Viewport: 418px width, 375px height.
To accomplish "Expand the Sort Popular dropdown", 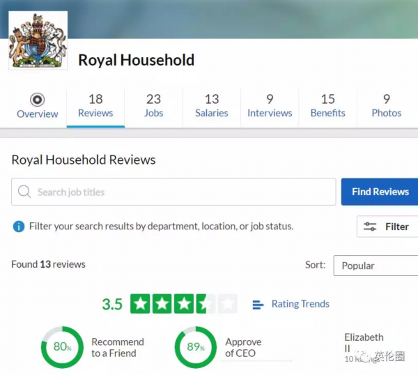I will (375, 266).
